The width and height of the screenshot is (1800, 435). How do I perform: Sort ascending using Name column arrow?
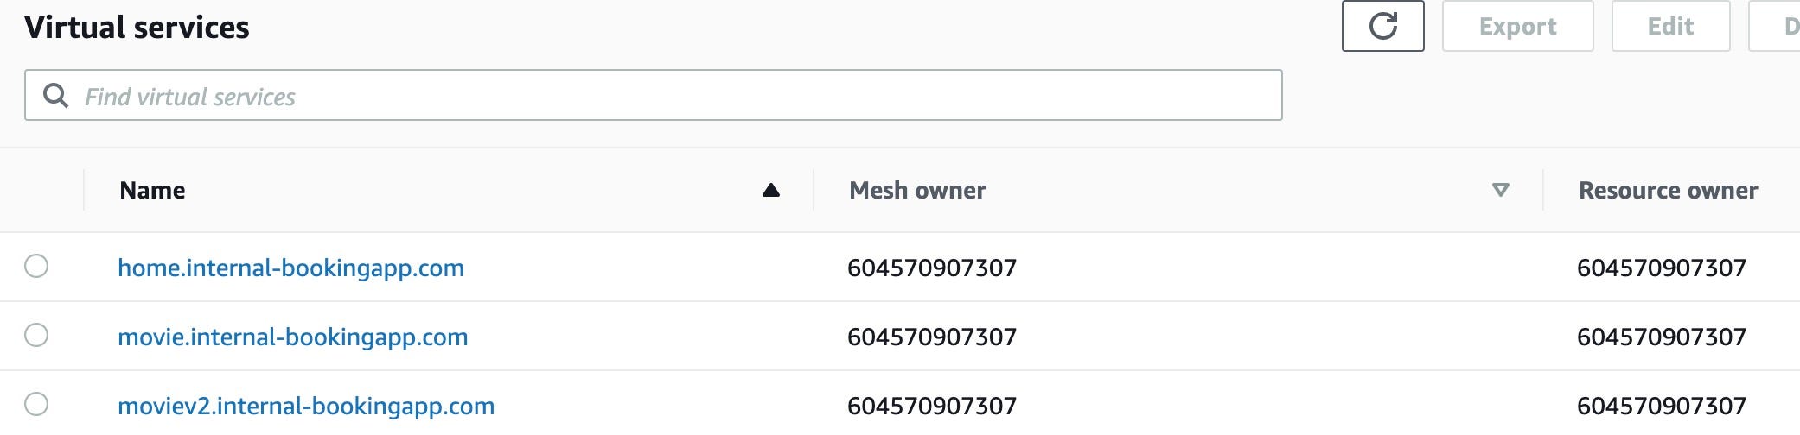(771, 190)
